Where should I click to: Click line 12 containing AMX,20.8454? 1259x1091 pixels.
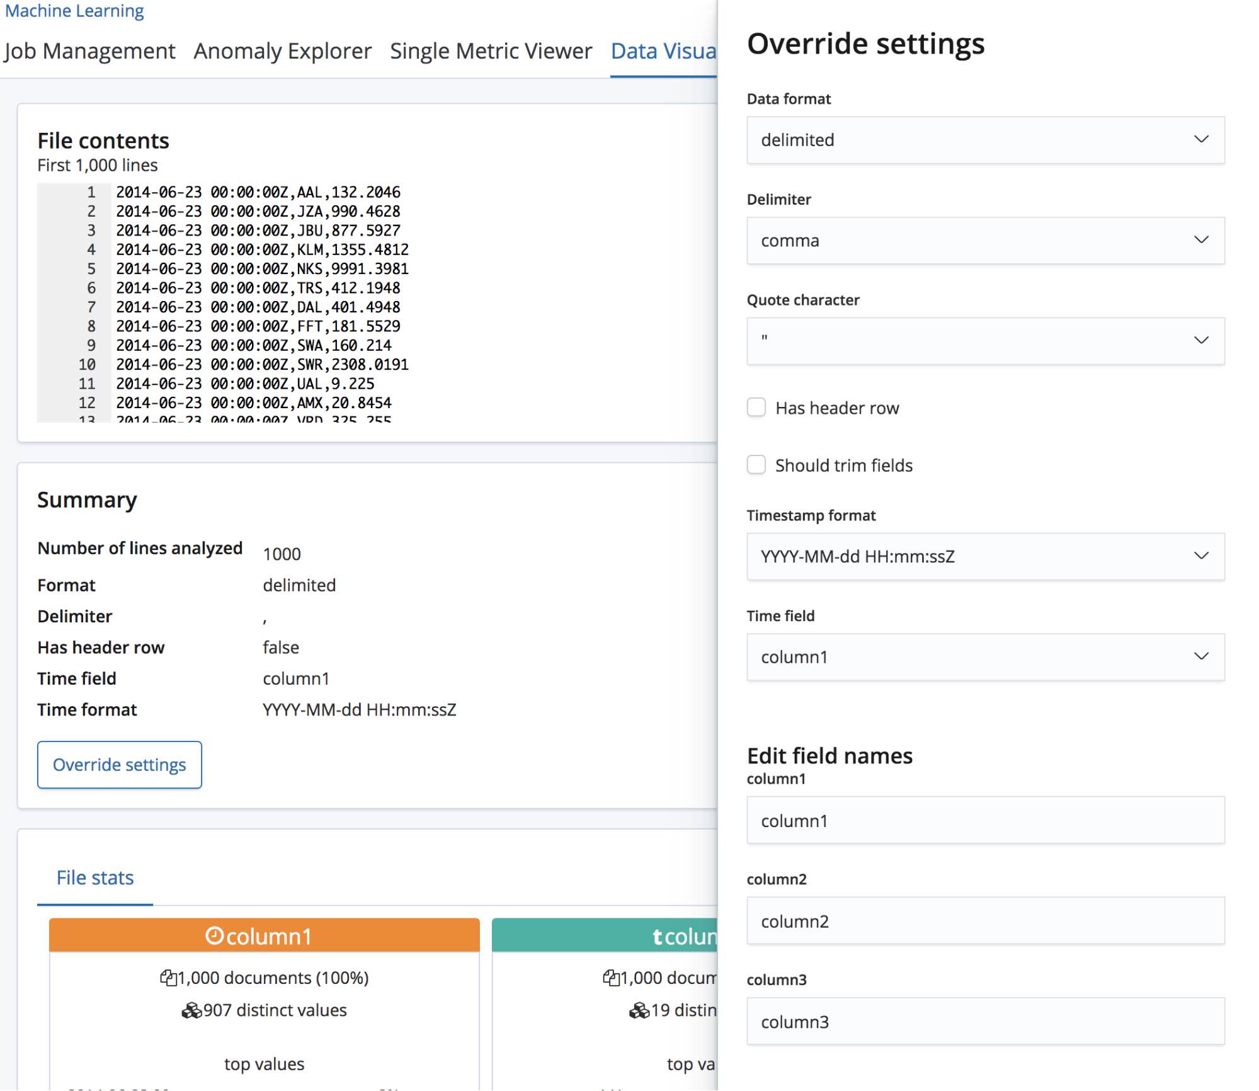pyautogui.click(x=254, y=403)
